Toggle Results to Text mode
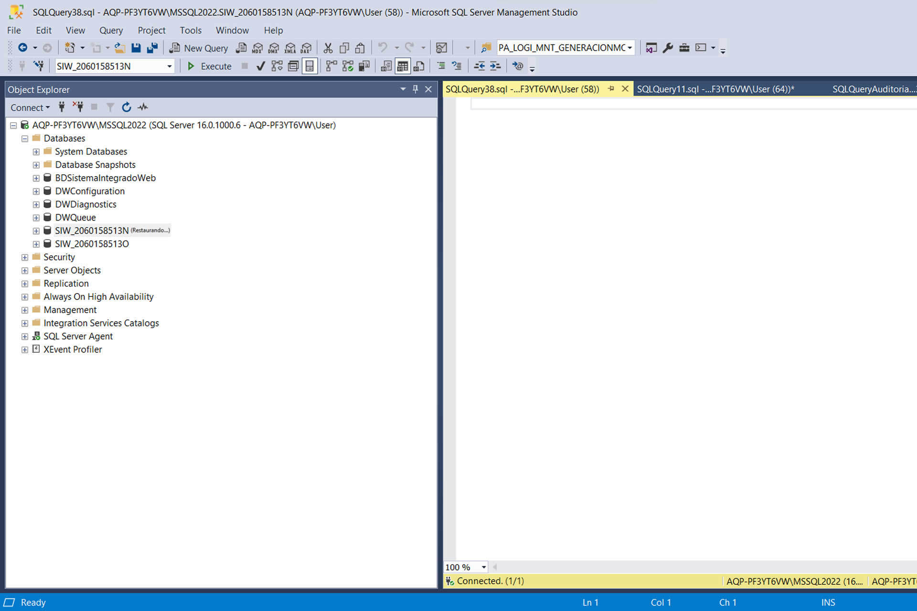 pyautogui.click(x=386, y=66)
